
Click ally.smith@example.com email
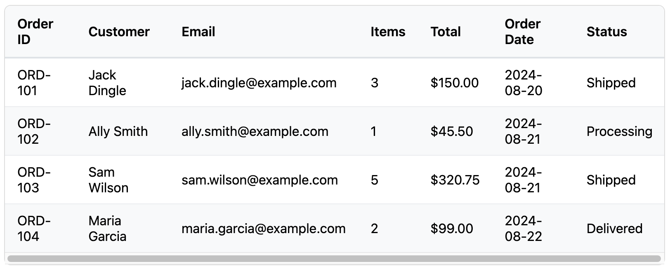(x=255, y=131)
